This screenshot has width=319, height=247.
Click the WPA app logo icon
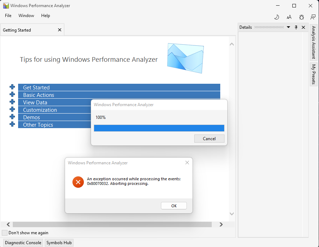click(x=6, y=6)
